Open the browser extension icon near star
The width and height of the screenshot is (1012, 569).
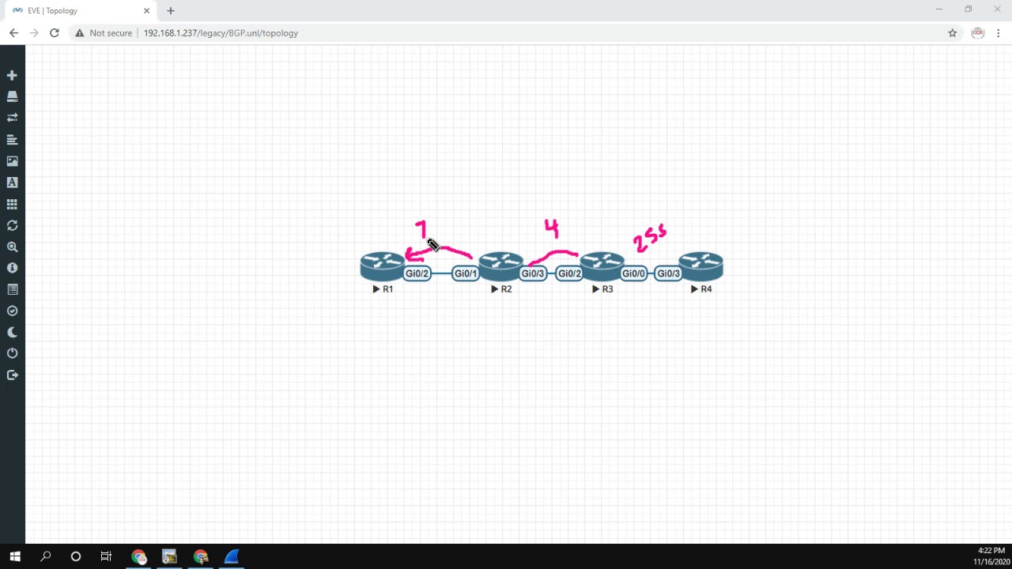pyautogui.click(x=978, y=33)
